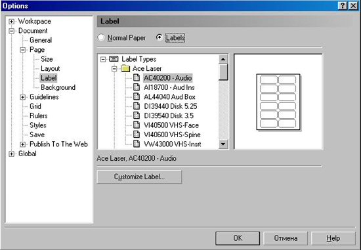Click the DI39440 Disk 5.25 page icon

137,106
